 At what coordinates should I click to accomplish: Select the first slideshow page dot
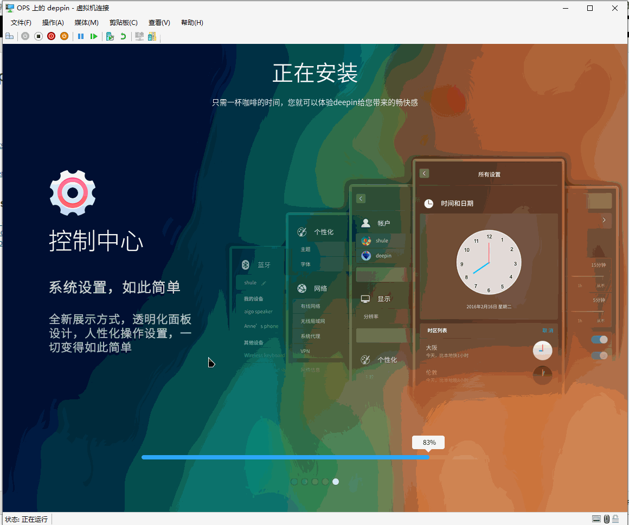(x=294, y=482)
